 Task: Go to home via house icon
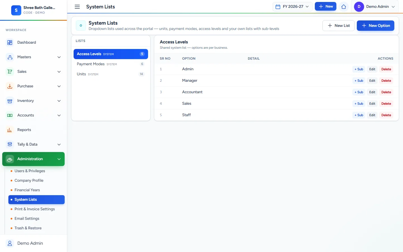click(x=344, y=7)
